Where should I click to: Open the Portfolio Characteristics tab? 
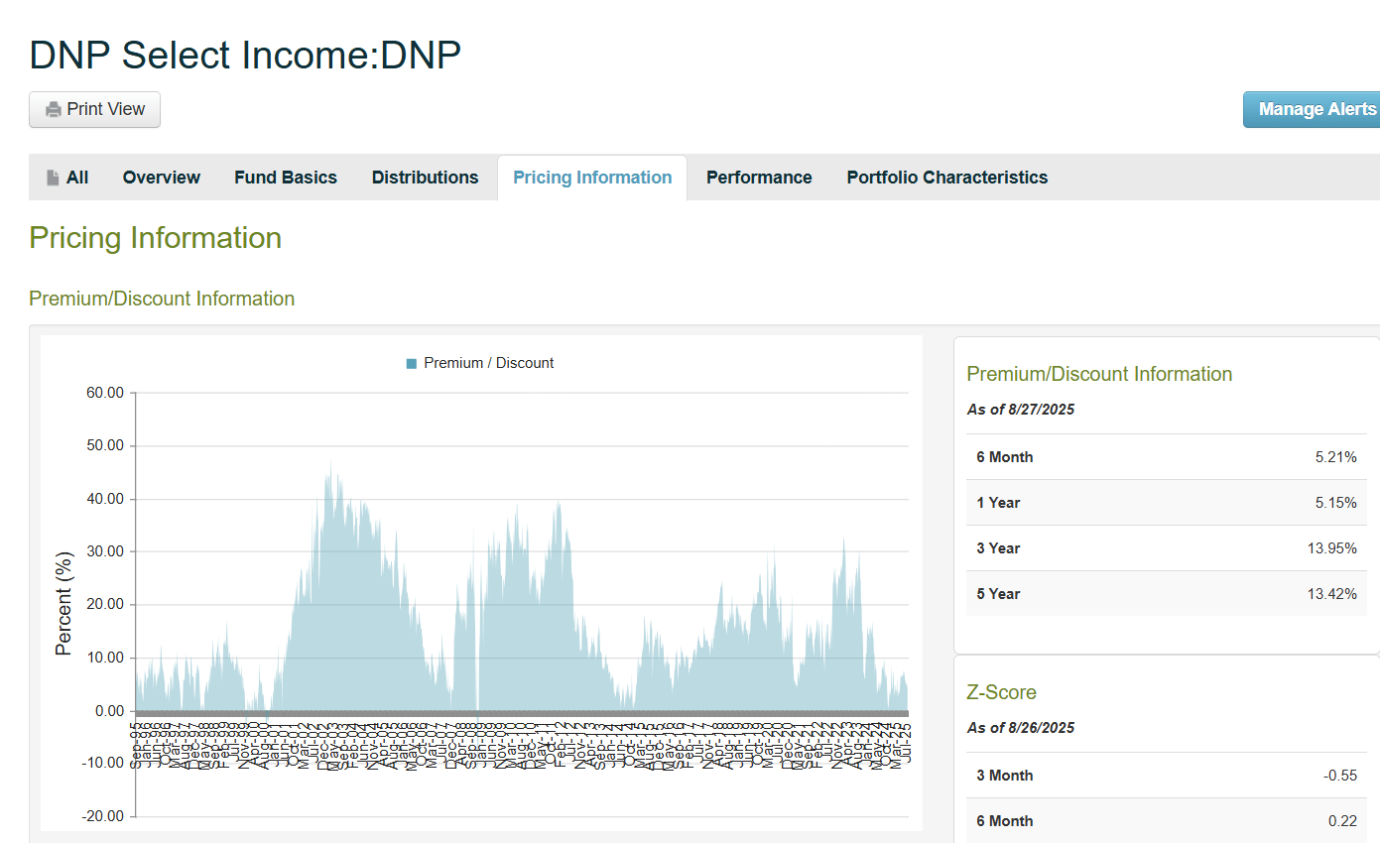(946, 177)
